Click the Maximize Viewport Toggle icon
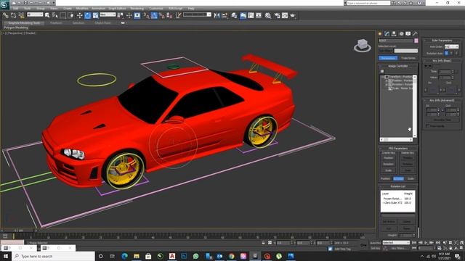 461,248
